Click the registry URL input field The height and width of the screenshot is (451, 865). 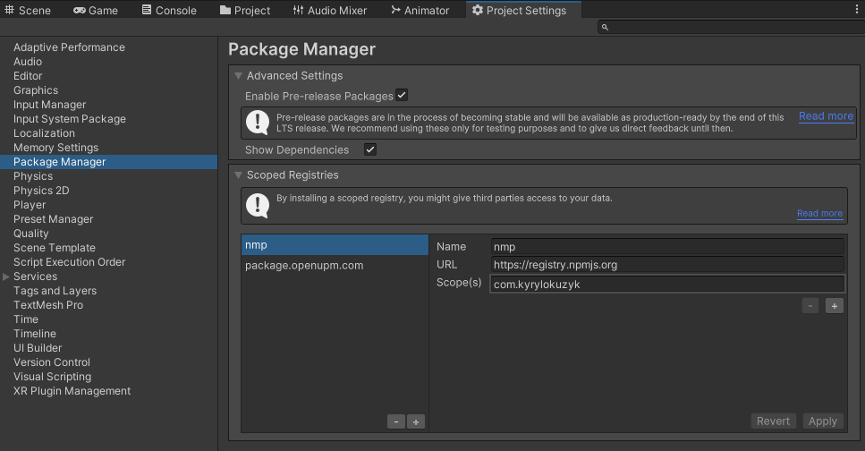pos(666,265)
